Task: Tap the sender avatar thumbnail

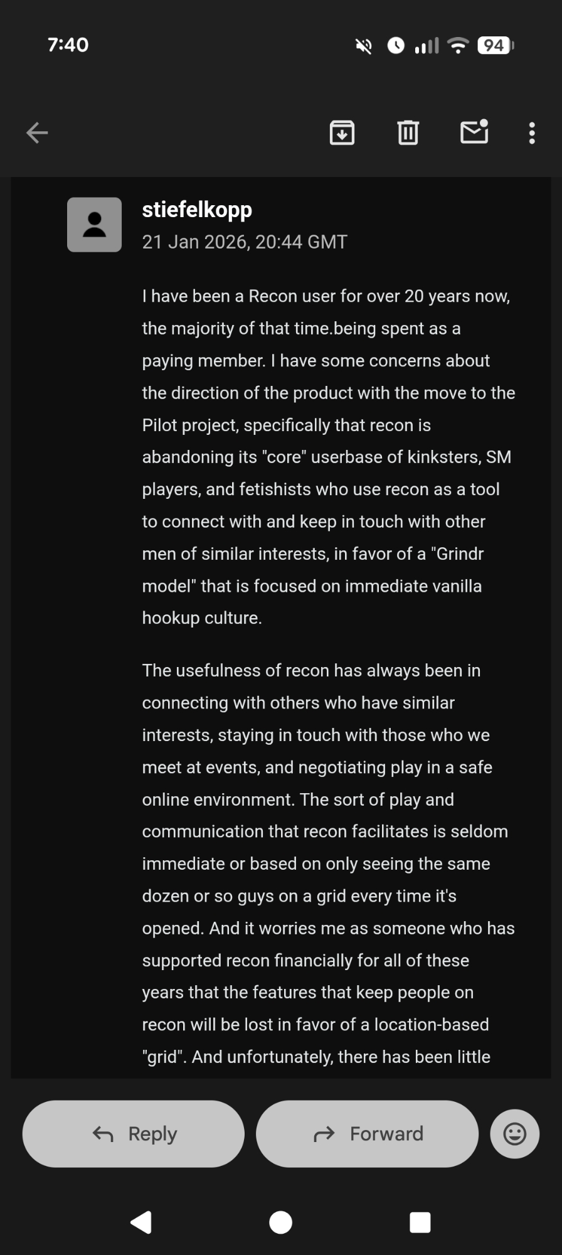Action: (x=95, y=225)
